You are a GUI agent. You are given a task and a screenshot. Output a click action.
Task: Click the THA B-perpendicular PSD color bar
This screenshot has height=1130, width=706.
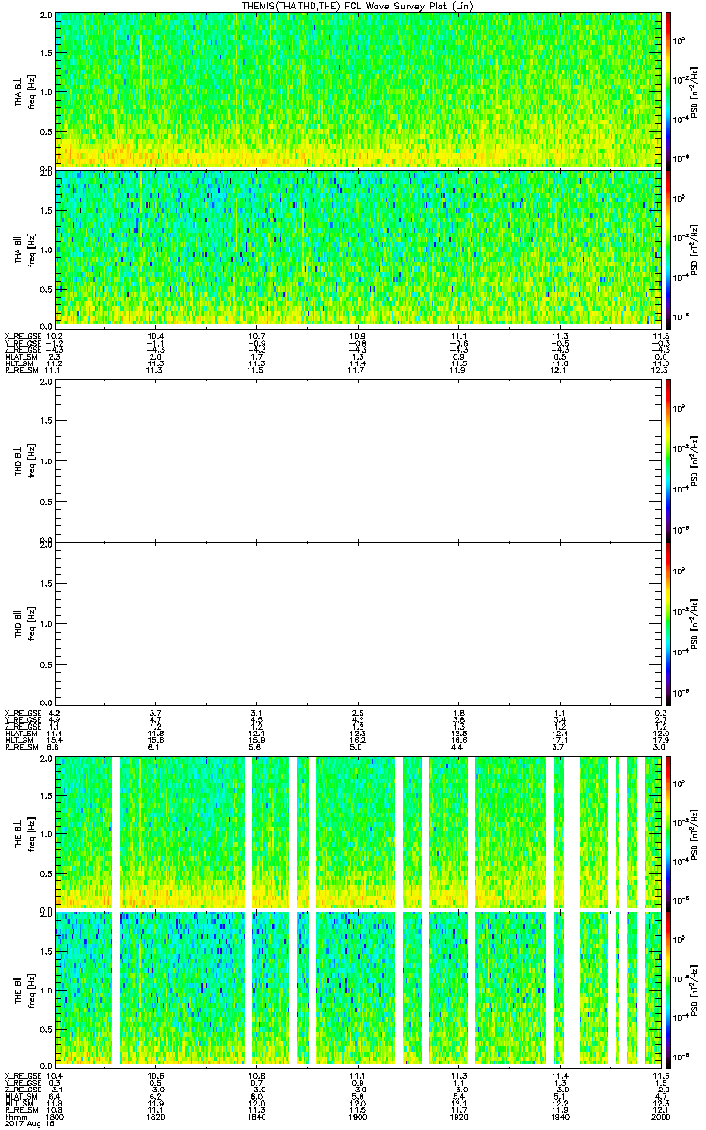click(x=667, y=90)
